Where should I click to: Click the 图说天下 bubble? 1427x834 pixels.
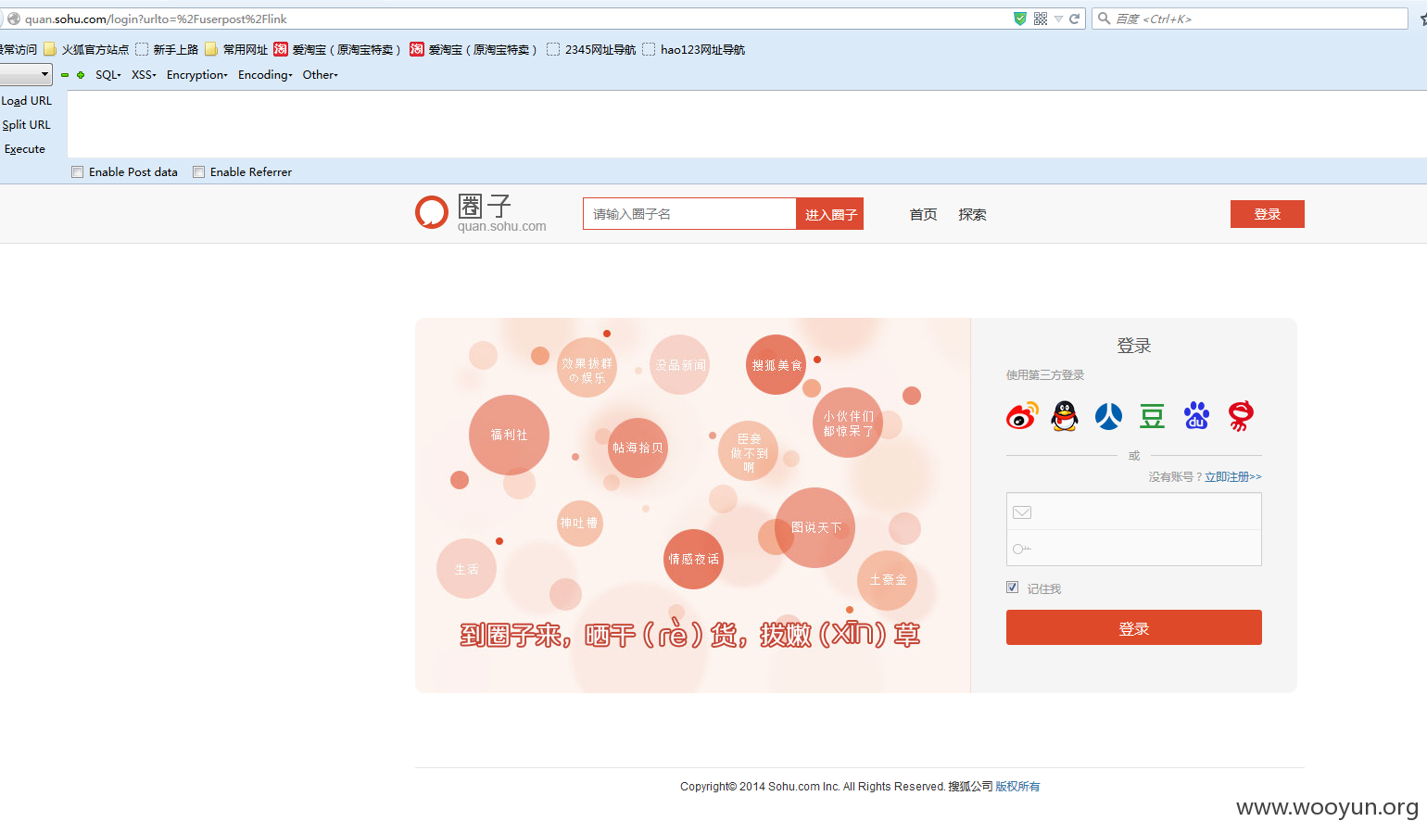pyautogui.click(x=815, y=527)
